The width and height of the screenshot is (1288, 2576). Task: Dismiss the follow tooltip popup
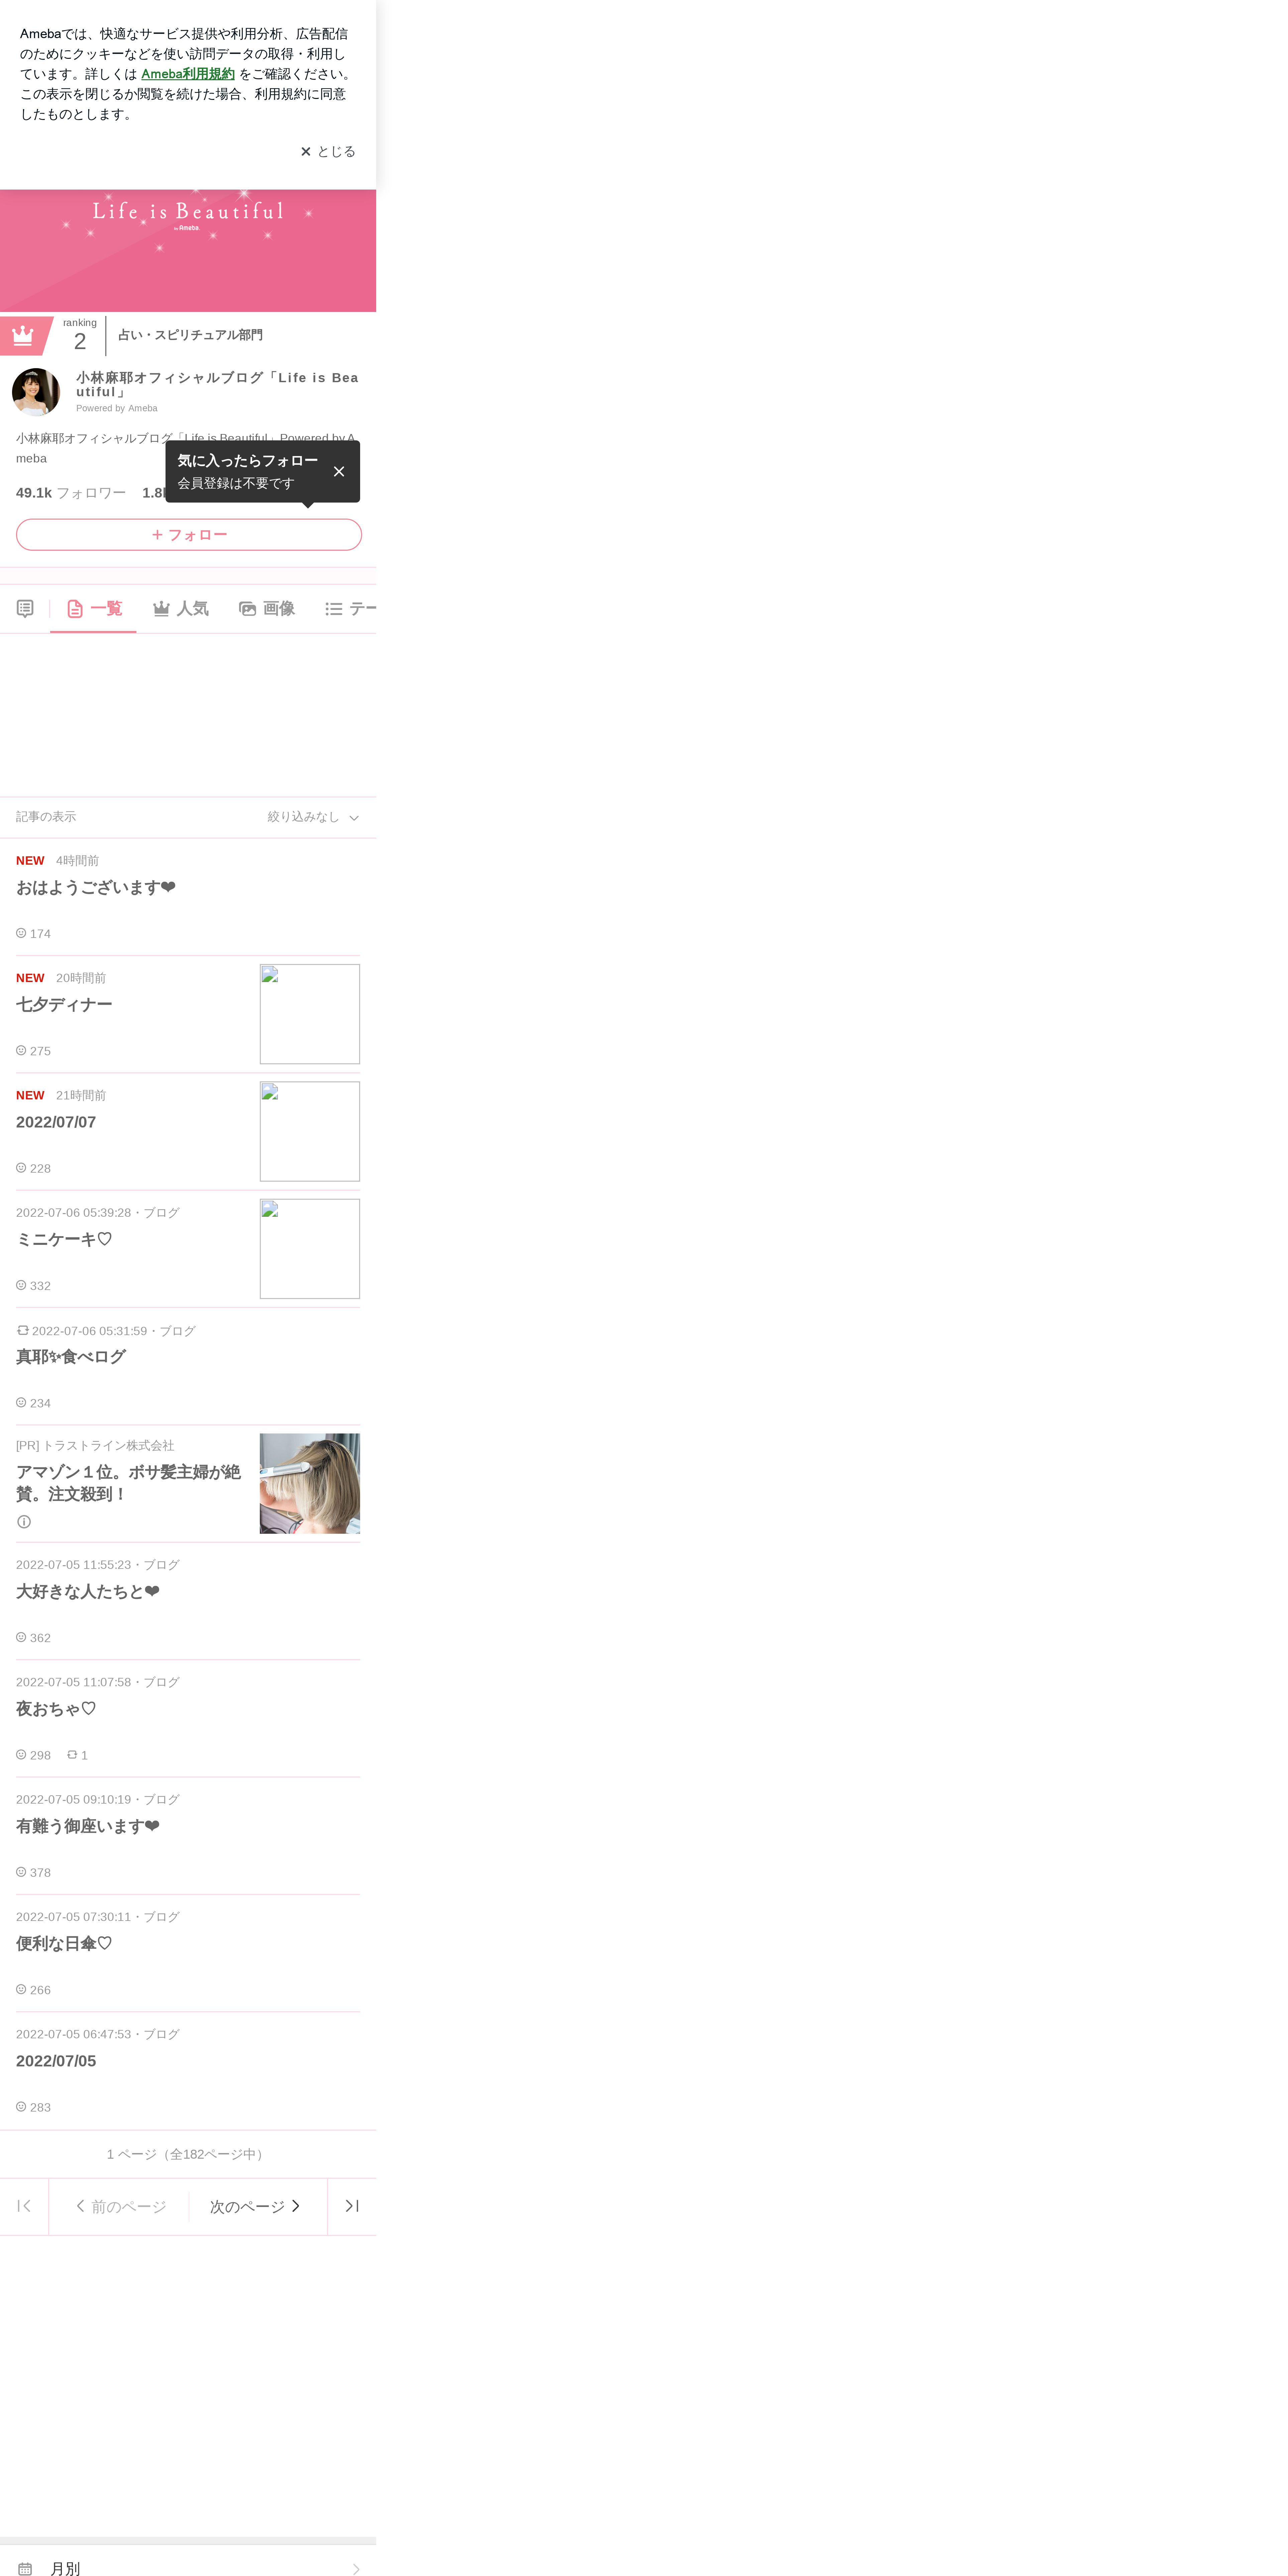339,471
